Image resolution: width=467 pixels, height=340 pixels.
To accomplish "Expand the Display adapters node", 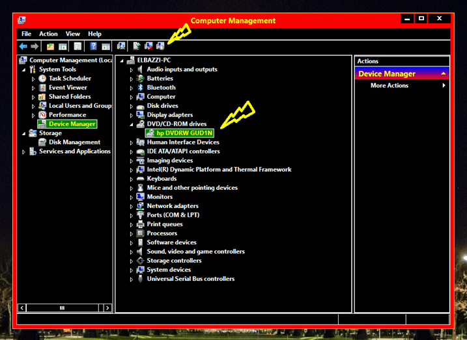I will point(132,115).
